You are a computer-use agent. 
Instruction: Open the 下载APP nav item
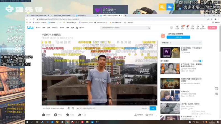coord(80,28)
